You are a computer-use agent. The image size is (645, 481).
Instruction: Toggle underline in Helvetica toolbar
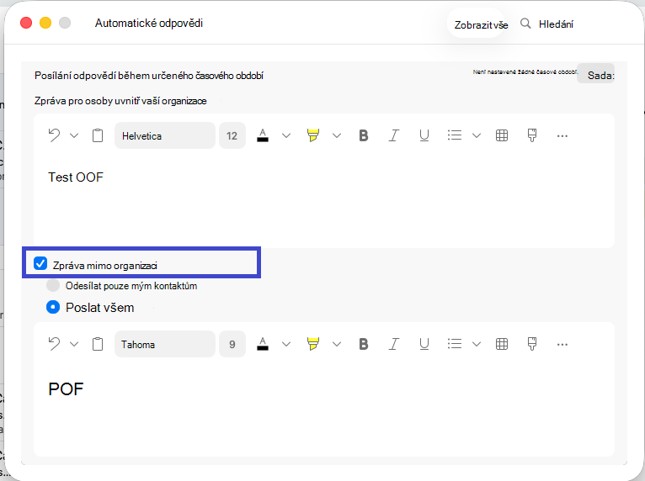424,135
